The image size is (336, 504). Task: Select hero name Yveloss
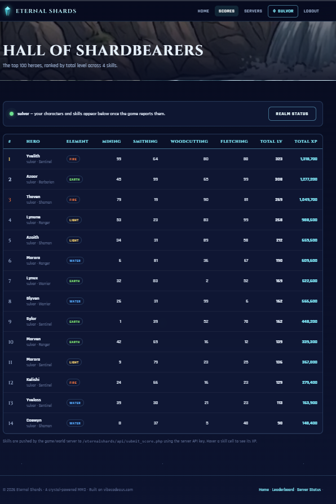(x=34, y=400)
